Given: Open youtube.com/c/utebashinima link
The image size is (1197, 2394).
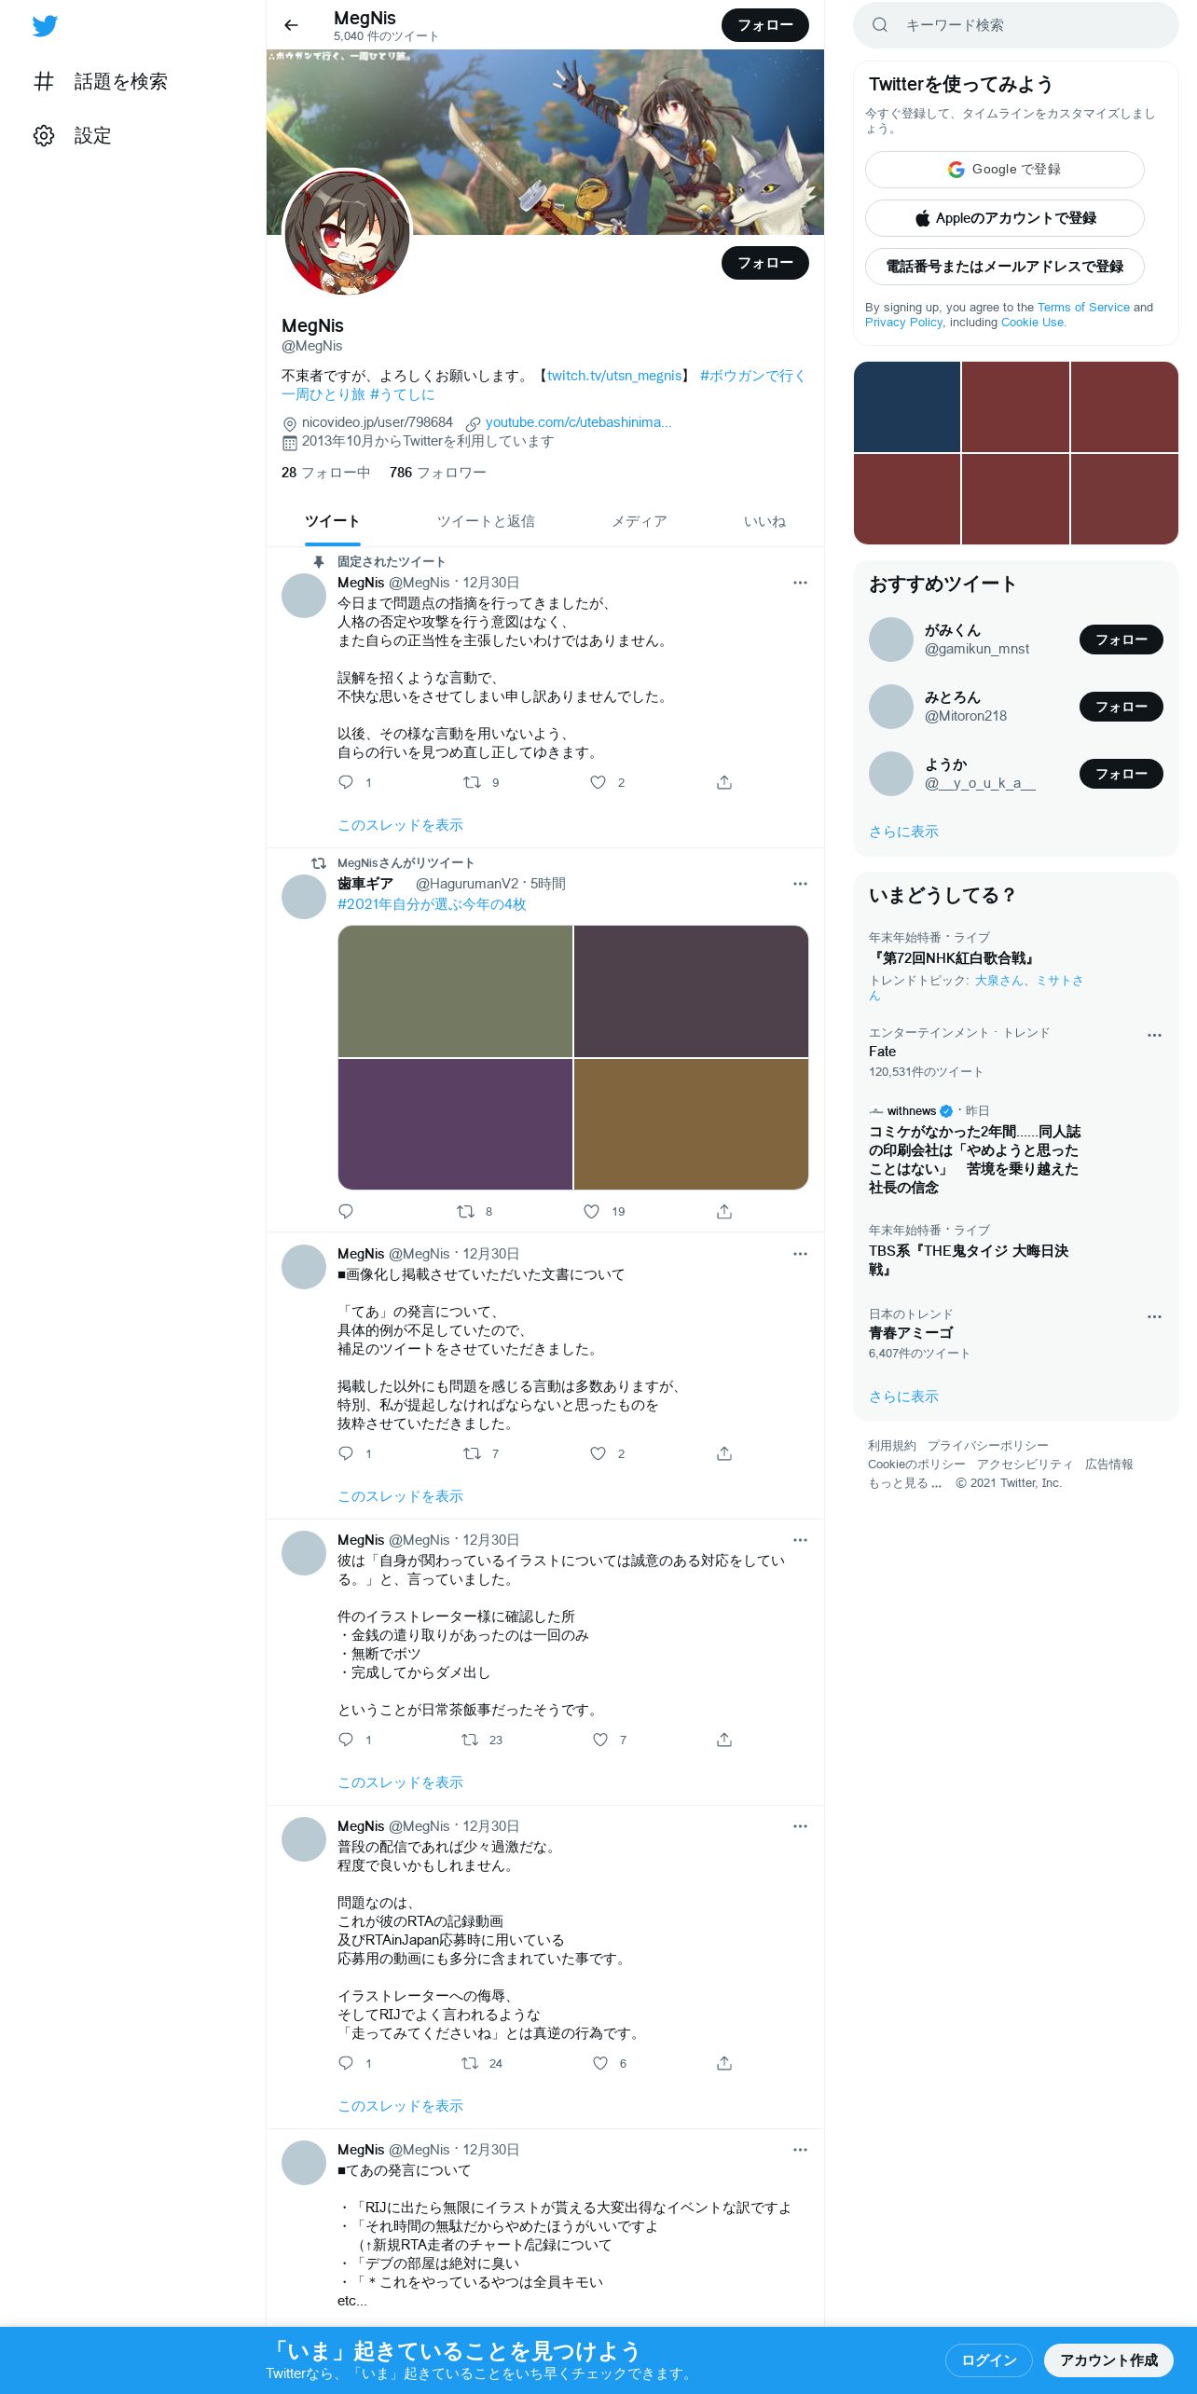Looking at the screenshot, I should (578, 422).
